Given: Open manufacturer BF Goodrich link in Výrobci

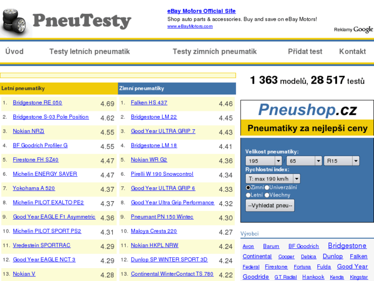Looking at the screenshot, I should 304,246.
